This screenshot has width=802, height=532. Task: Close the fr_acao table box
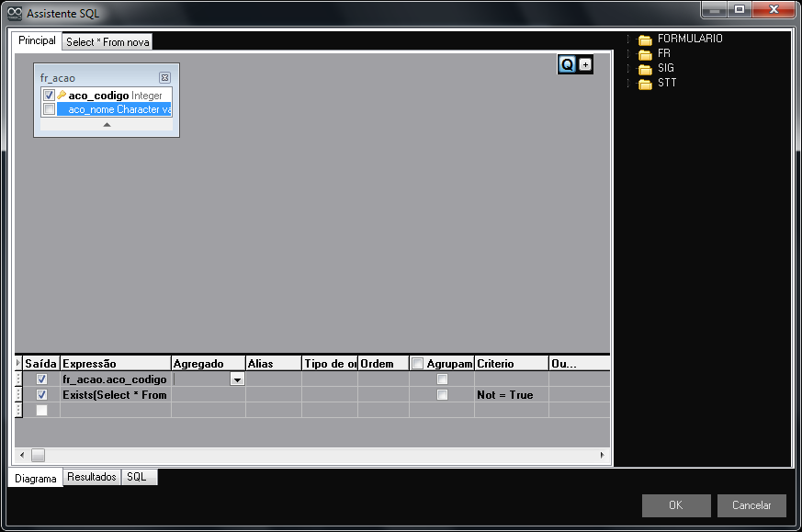[x=164, y=78]
